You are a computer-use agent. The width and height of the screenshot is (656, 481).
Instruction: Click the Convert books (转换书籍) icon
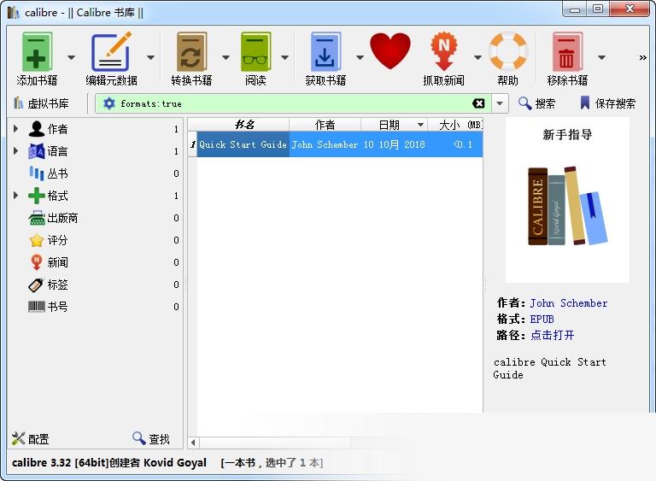pyautogui.click(x=191, y=52)
